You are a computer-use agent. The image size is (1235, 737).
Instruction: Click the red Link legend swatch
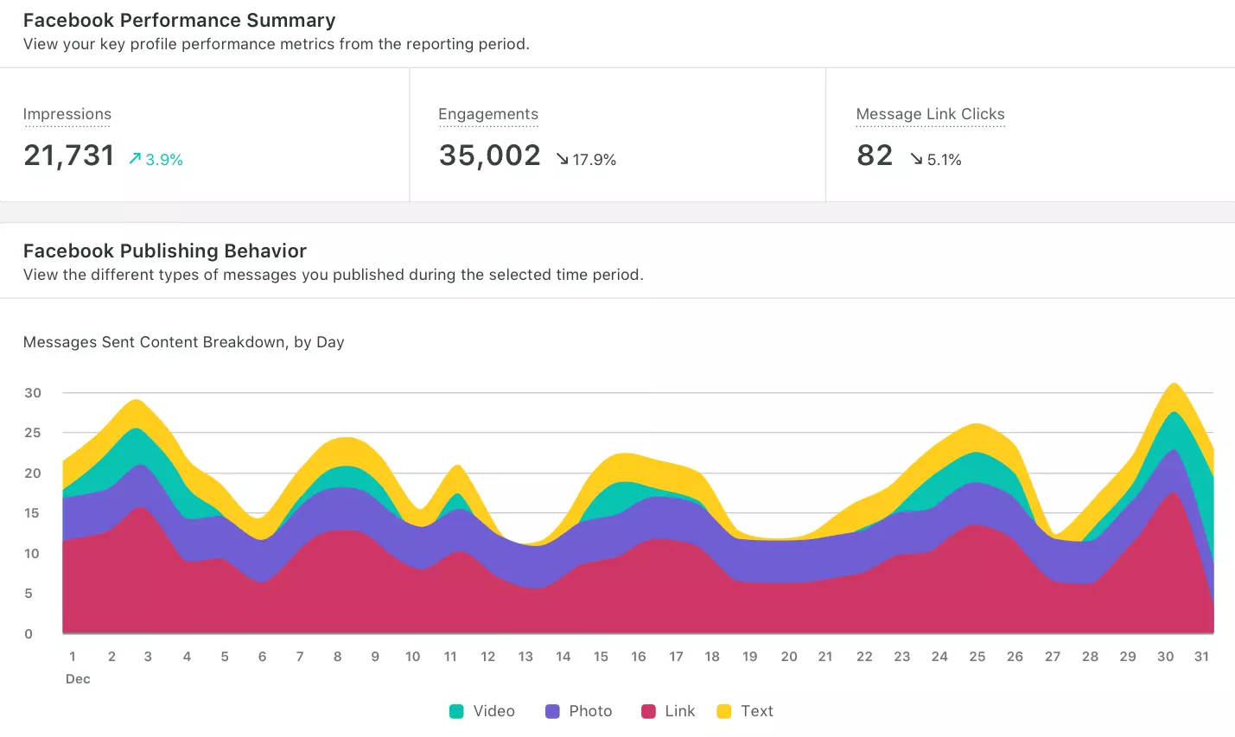click(x=648, y=711)
